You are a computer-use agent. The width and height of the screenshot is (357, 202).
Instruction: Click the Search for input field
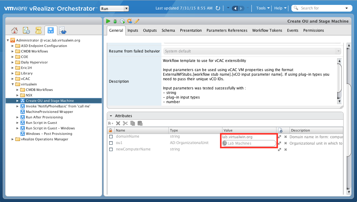click(x=321, y=8)
